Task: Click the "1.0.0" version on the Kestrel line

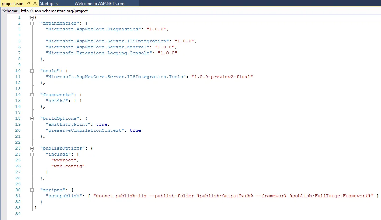Action: [165, 47]
